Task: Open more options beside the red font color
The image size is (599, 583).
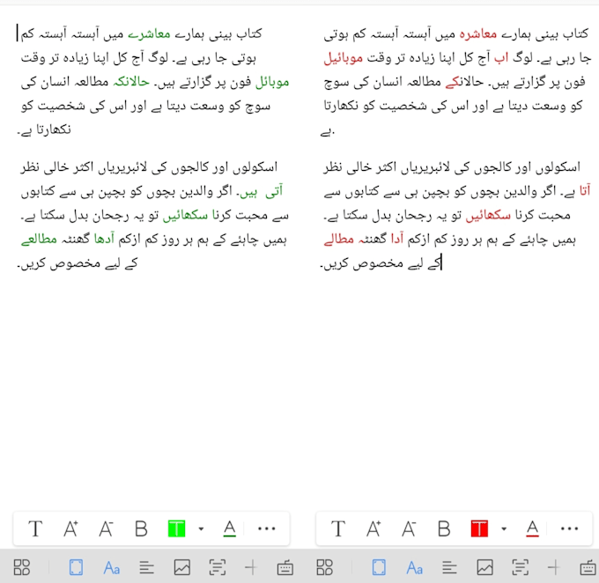Action: tap(570, 528)
